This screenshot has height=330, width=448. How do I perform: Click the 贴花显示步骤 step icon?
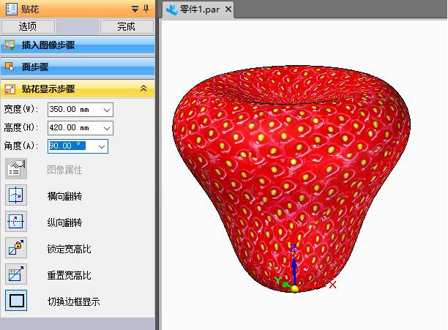(10, 89)
